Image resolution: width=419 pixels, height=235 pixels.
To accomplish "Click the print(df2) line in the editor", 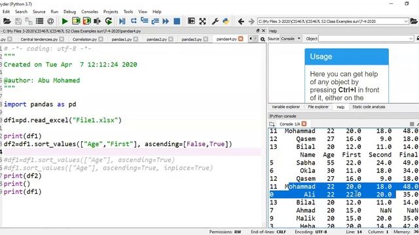I will coord(23,176).
